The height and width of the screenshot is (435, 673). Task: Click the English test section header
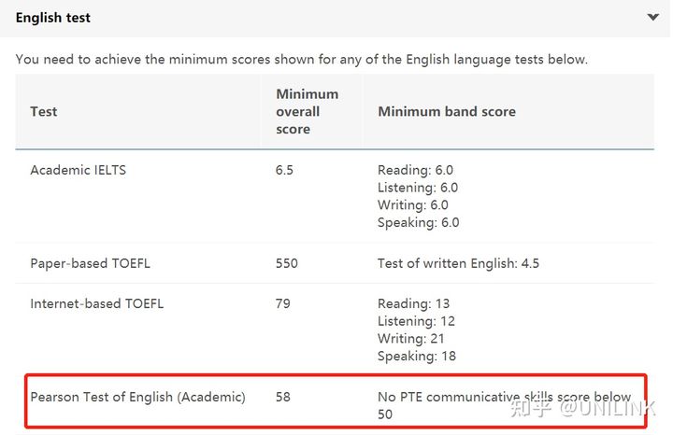point(53,18)
